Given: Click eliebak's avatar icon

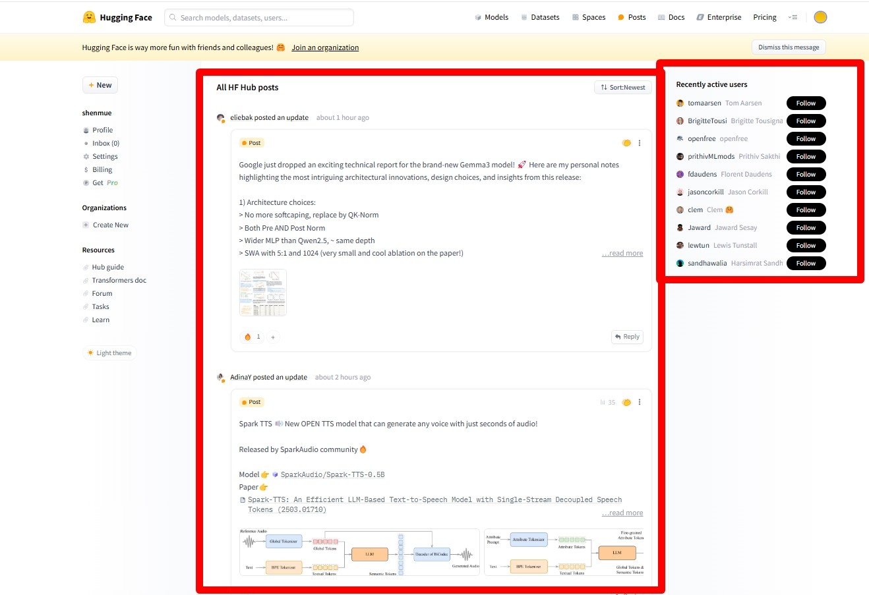Looking at the screenshot, I should click(221, 118).
